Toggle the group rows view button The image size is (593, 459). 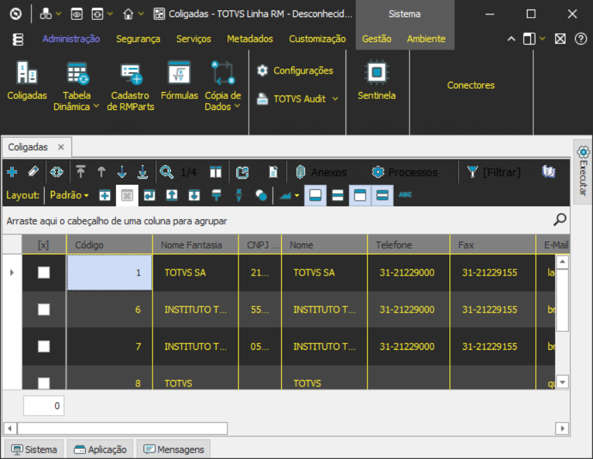tap(382, 195)
